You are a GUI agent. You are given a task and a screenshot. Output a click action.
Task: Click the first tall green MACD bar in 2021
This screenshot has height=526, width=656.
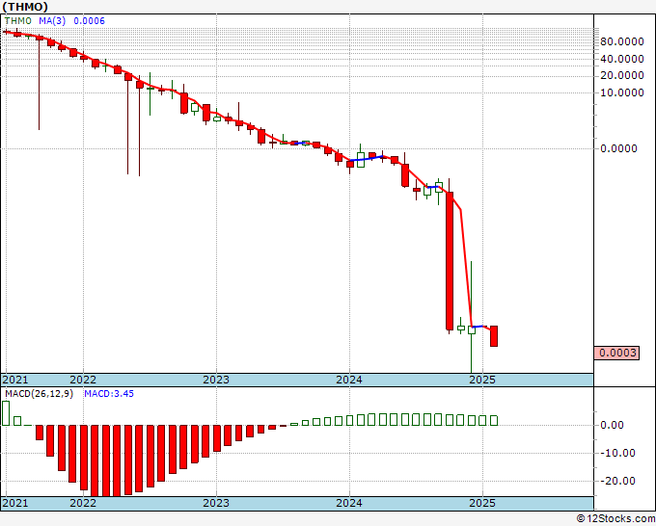point(6,413)
